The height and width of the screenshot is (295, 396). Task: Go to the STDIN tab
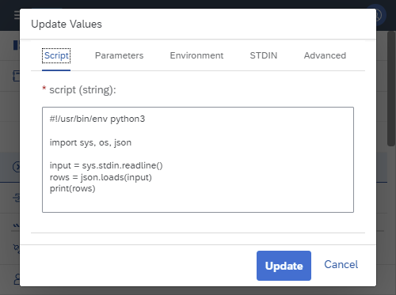264,55
